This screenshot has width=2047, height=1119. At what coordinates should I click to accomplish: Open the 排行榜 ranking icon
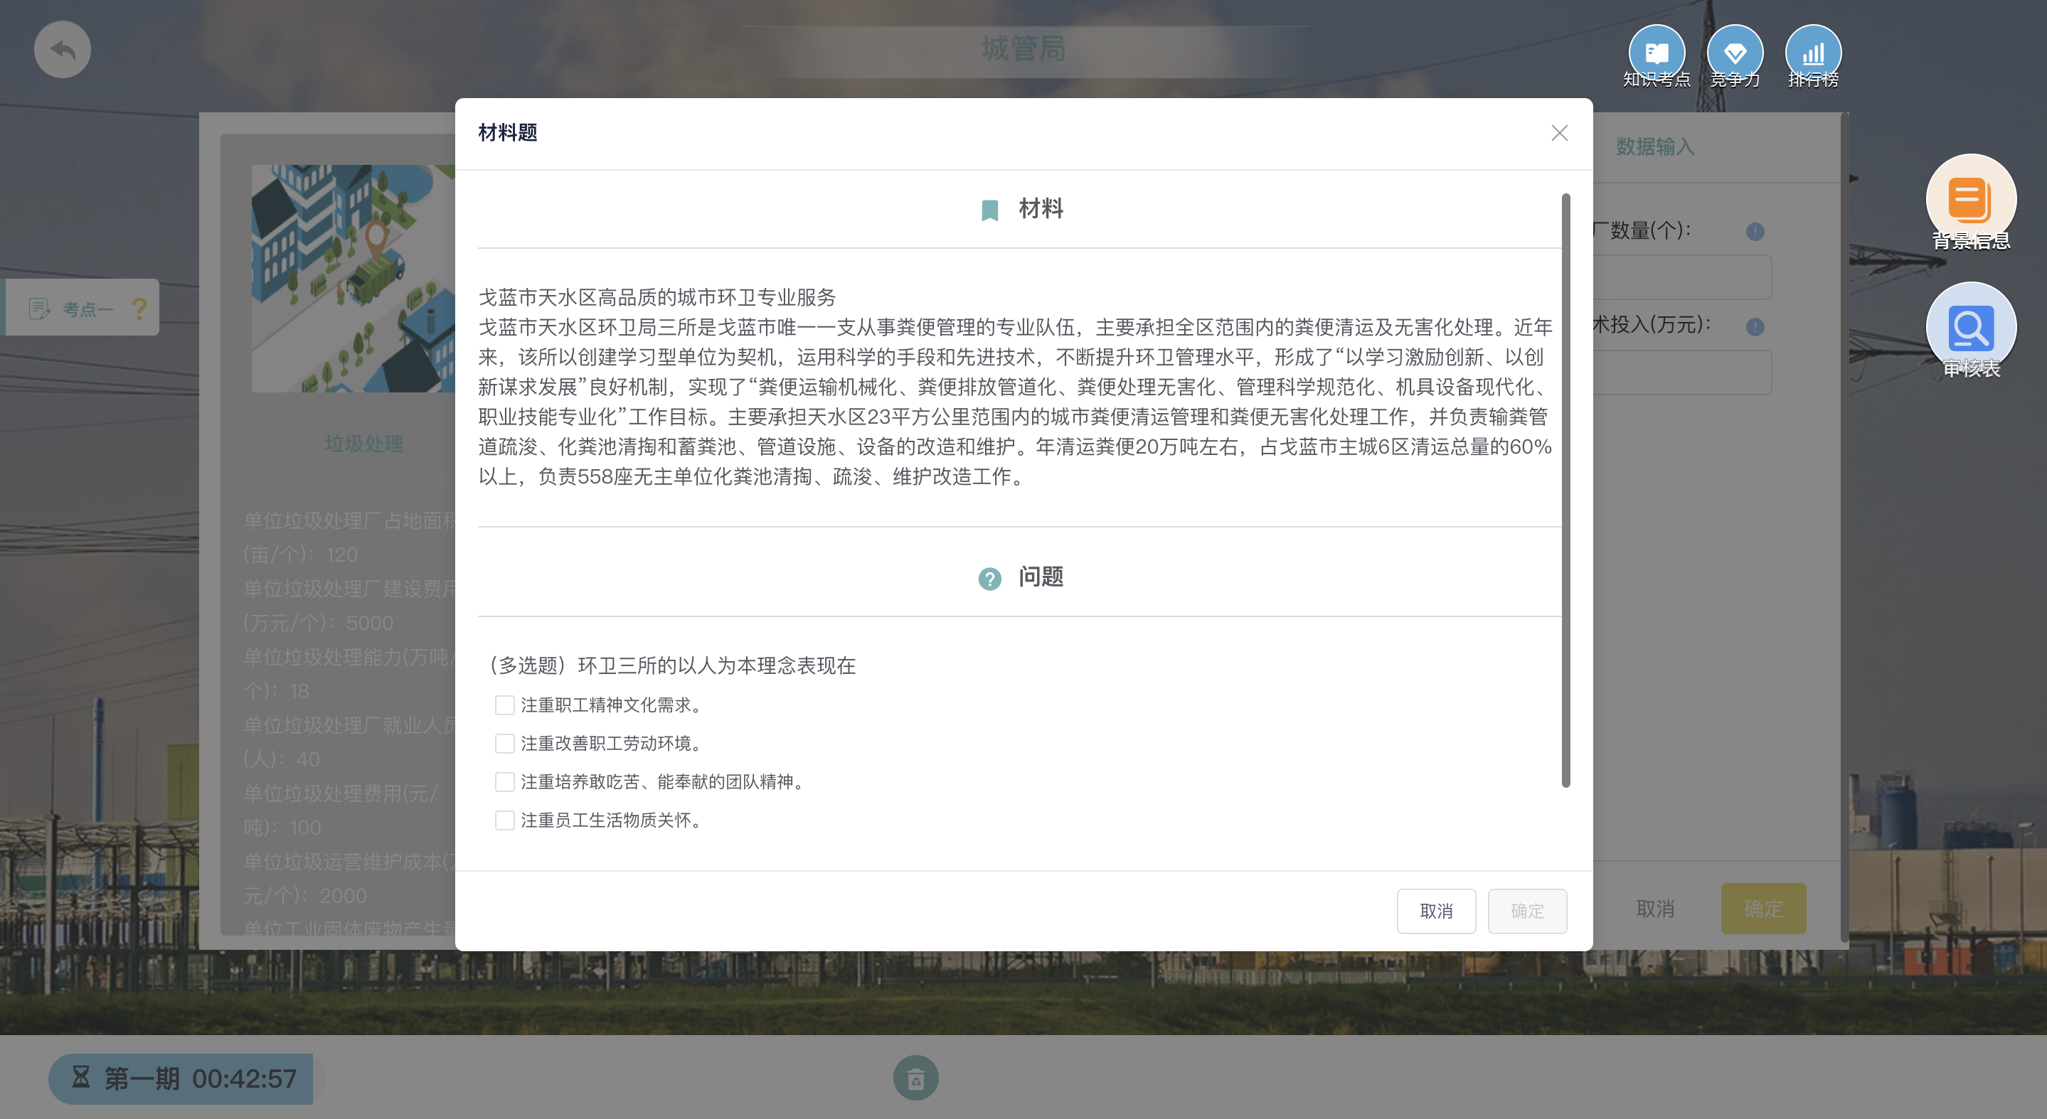(1812, 55)
